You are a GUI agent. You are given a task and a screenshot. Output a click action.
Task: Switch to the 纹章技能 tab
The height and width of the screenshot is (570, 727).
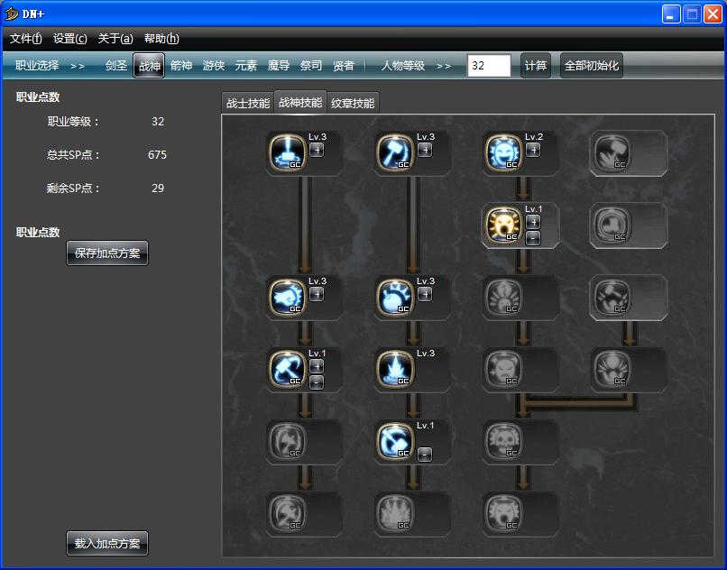pos(353,103)
